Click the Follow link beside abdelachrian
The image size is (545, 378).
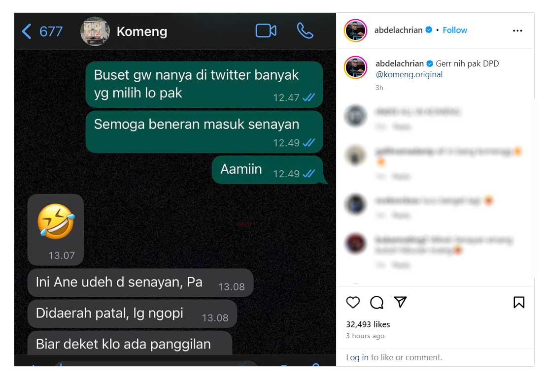click(x=455, y=30)
